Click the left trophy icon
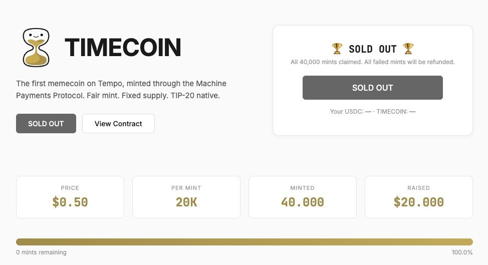This screenshot has height=265, width=488. pyautogui.click(x=337, y=49)
